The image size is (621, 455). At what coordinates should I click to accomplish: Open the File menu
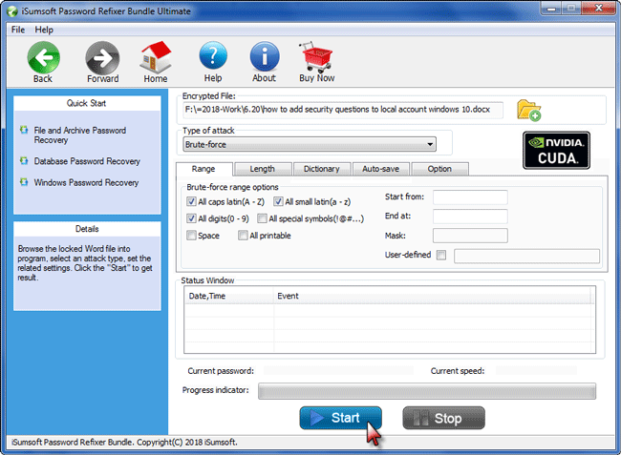pyautogui.click(x=18, y=30)
